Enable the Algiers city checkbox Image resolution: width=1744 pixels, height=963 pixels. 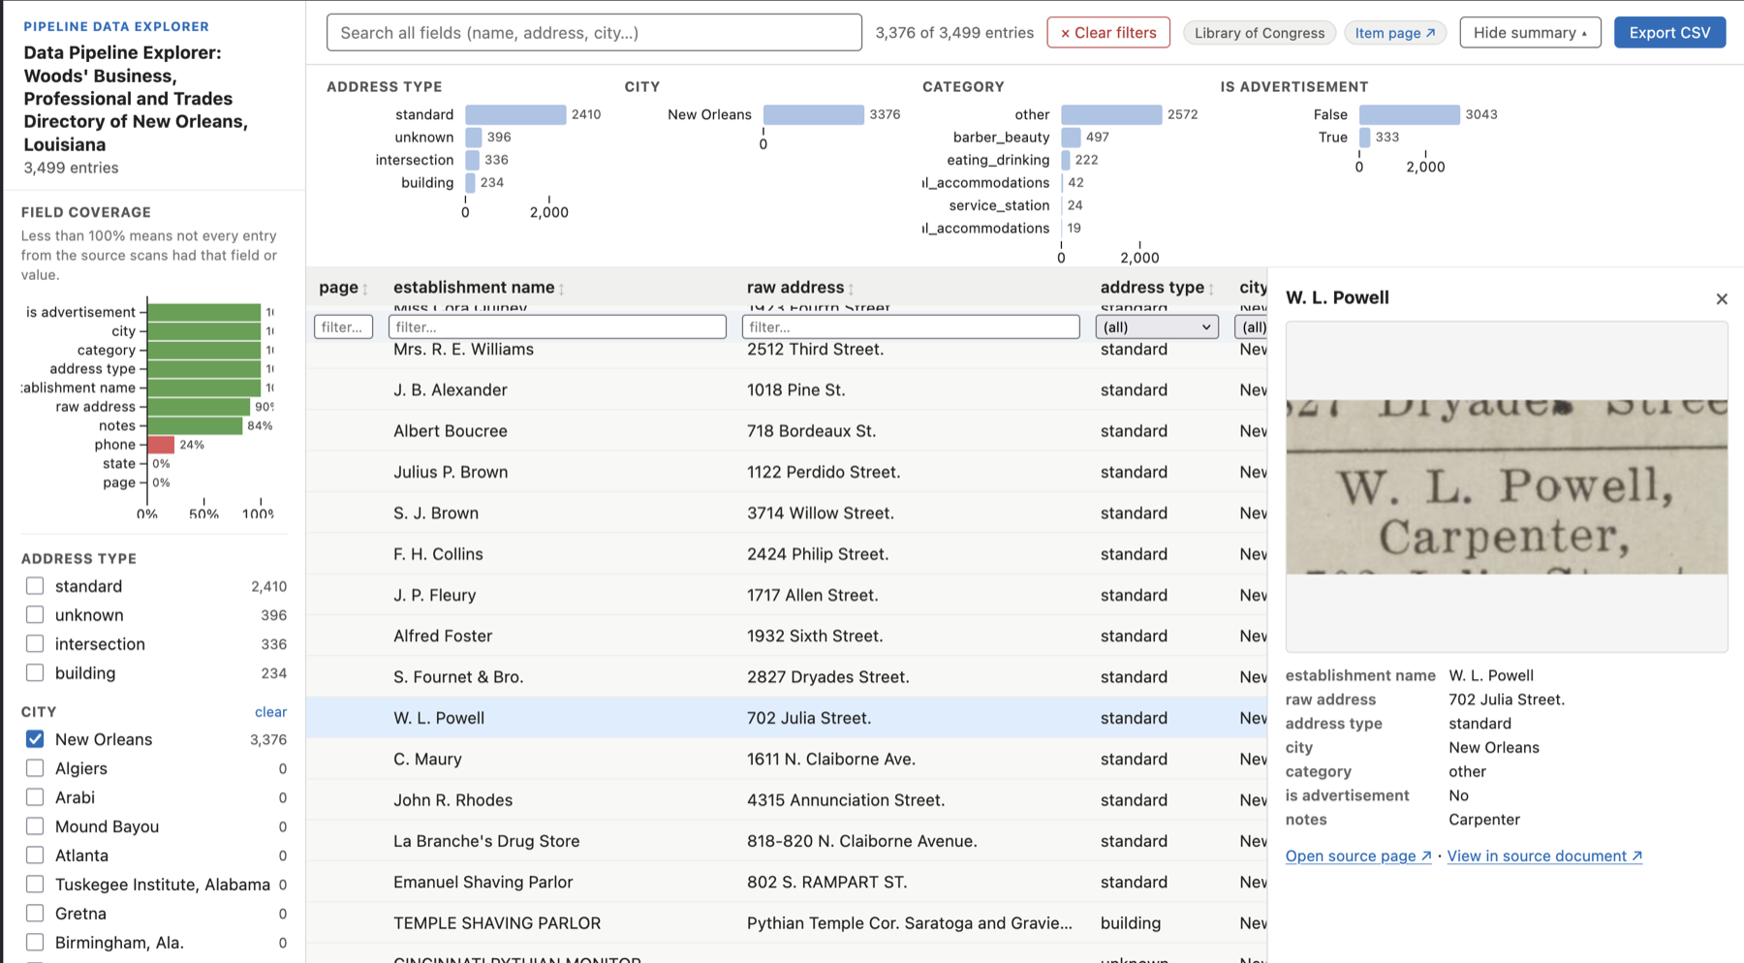[x=35, y=768]
